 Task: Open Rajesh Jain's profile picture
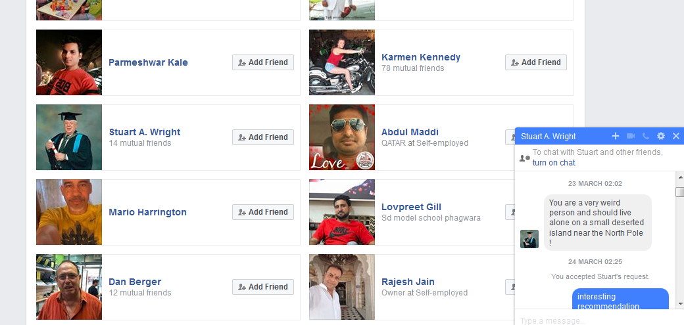pyautogui.click(x=342, y=287)
